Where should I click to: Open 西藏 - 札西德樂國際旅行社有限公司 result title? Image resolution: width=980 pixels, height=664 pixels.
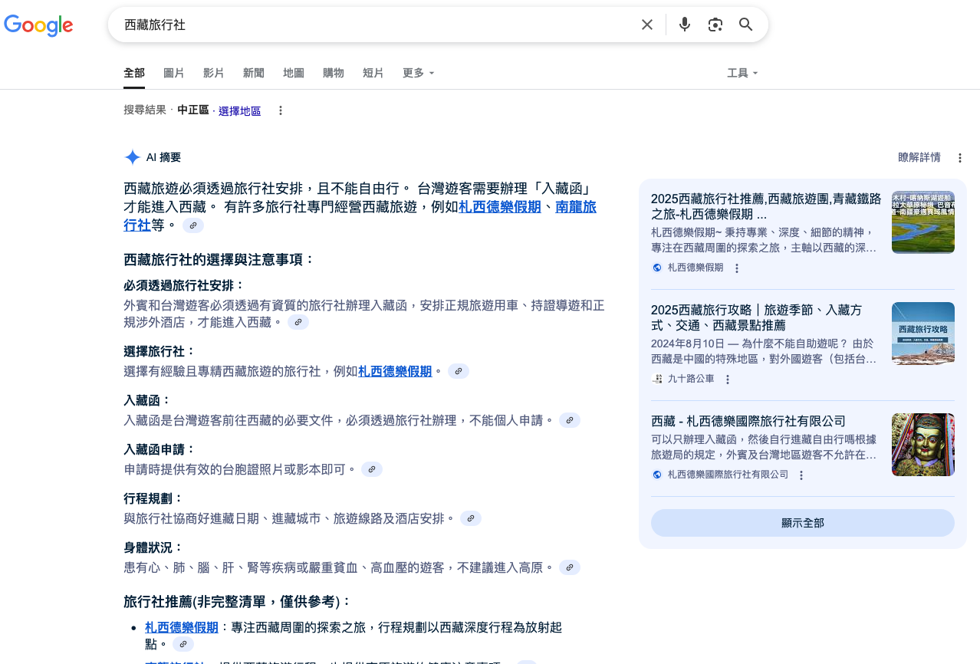click(x=748, y=421)
